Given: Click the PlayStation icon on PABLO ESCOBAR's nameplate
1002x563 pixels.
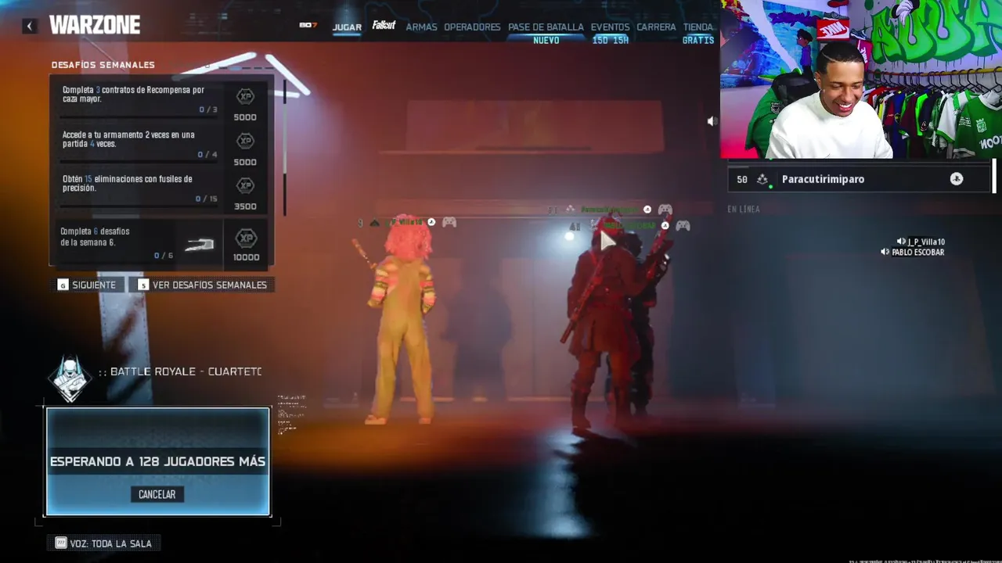Looking at the screenshot, I should (x=665, y=226).
